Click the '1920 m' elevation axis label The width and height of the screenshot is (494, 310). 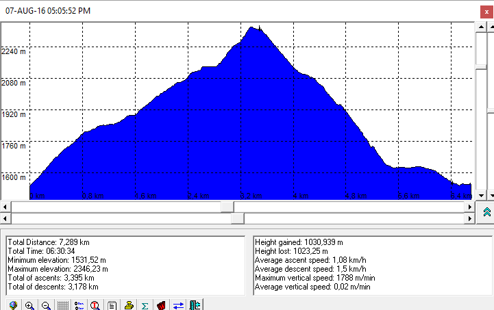click(14, 114)
